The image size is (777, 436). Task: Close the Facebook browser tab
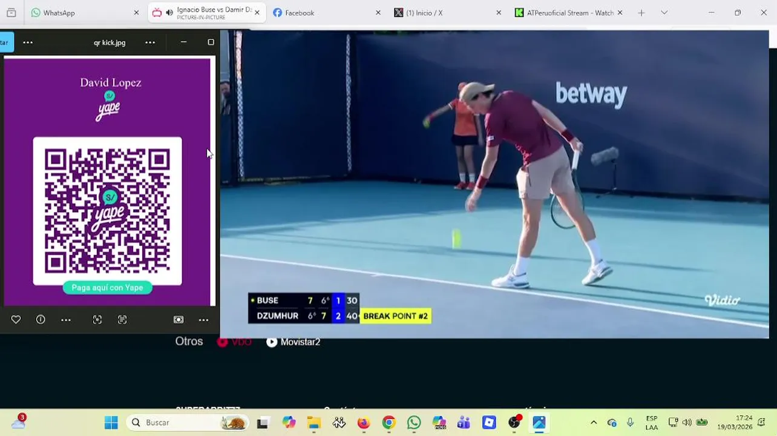coord(378,13)
